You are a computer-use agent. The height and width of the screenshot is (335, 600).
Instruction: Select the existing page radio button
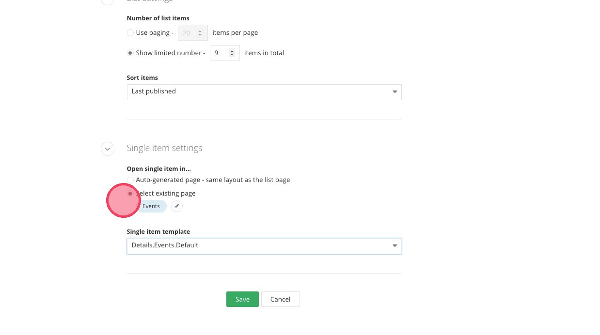[130, 194]
